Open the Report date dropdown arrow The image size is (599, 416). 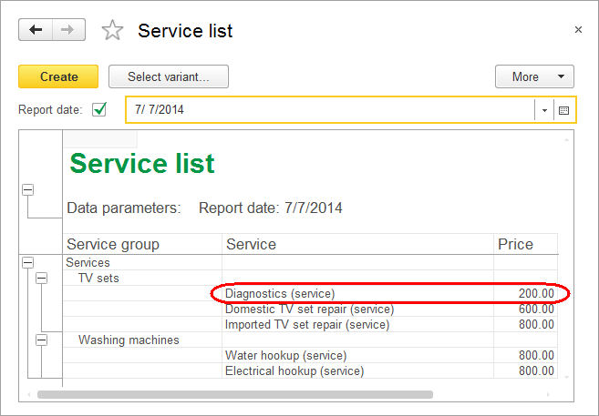(x=544, y=110)
